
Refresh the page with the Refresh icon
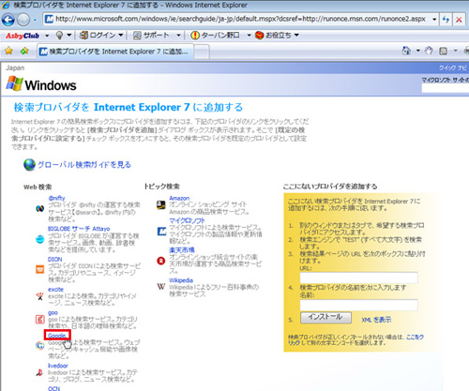pos(446,20)
